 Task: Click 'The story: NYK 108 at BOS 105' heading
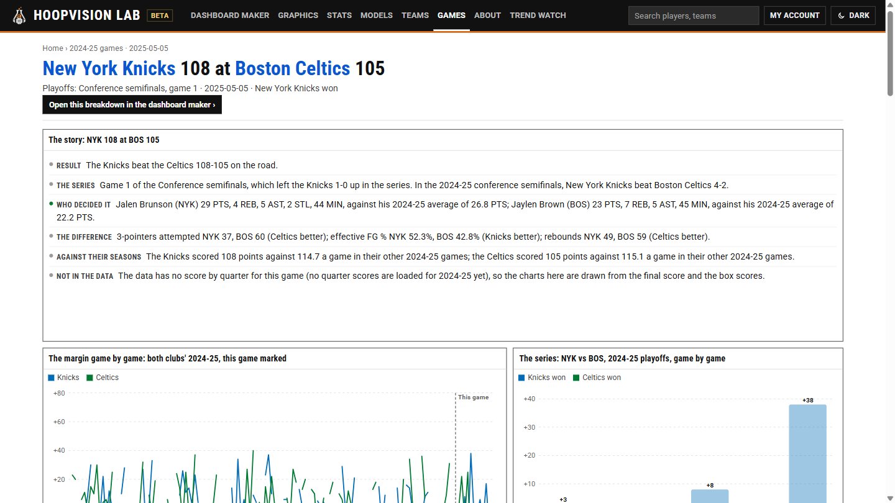104,140
